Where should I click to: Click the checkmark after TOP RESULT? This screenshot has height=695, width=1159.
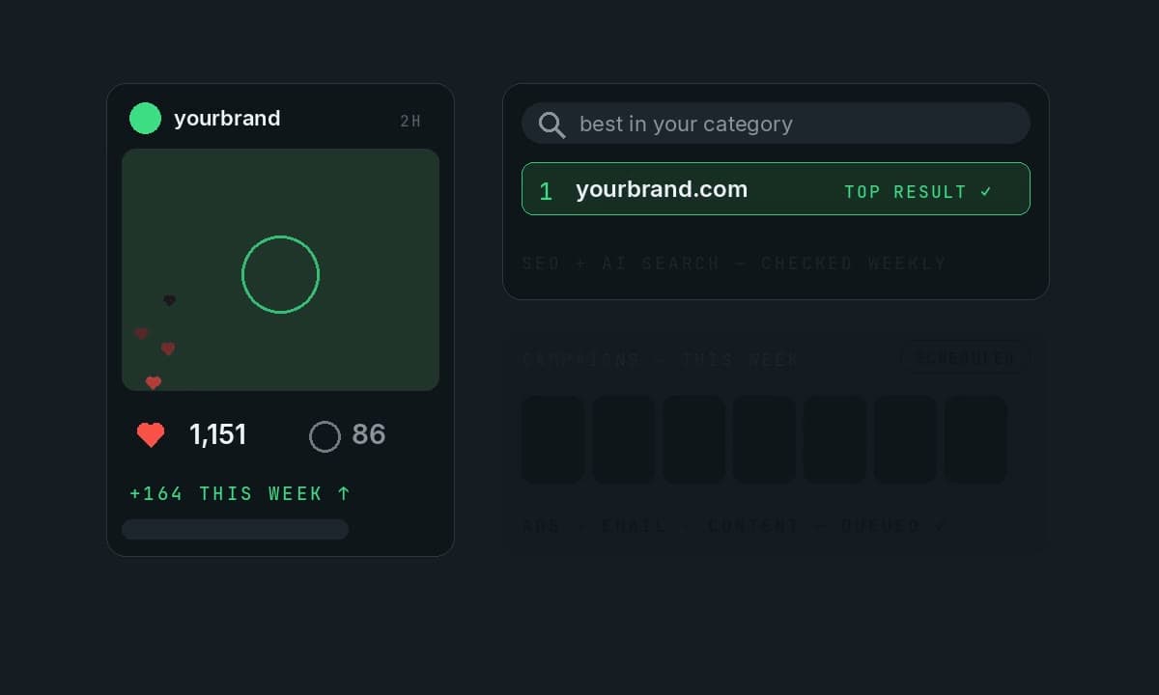986,191
